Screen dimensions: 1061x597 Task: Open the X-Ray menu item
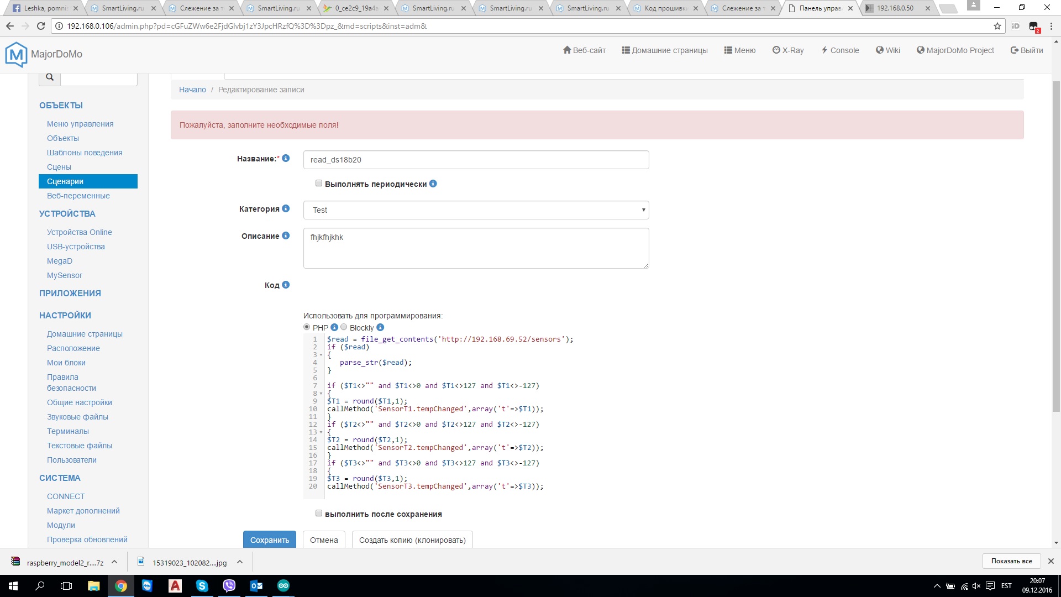coord(787,50)
